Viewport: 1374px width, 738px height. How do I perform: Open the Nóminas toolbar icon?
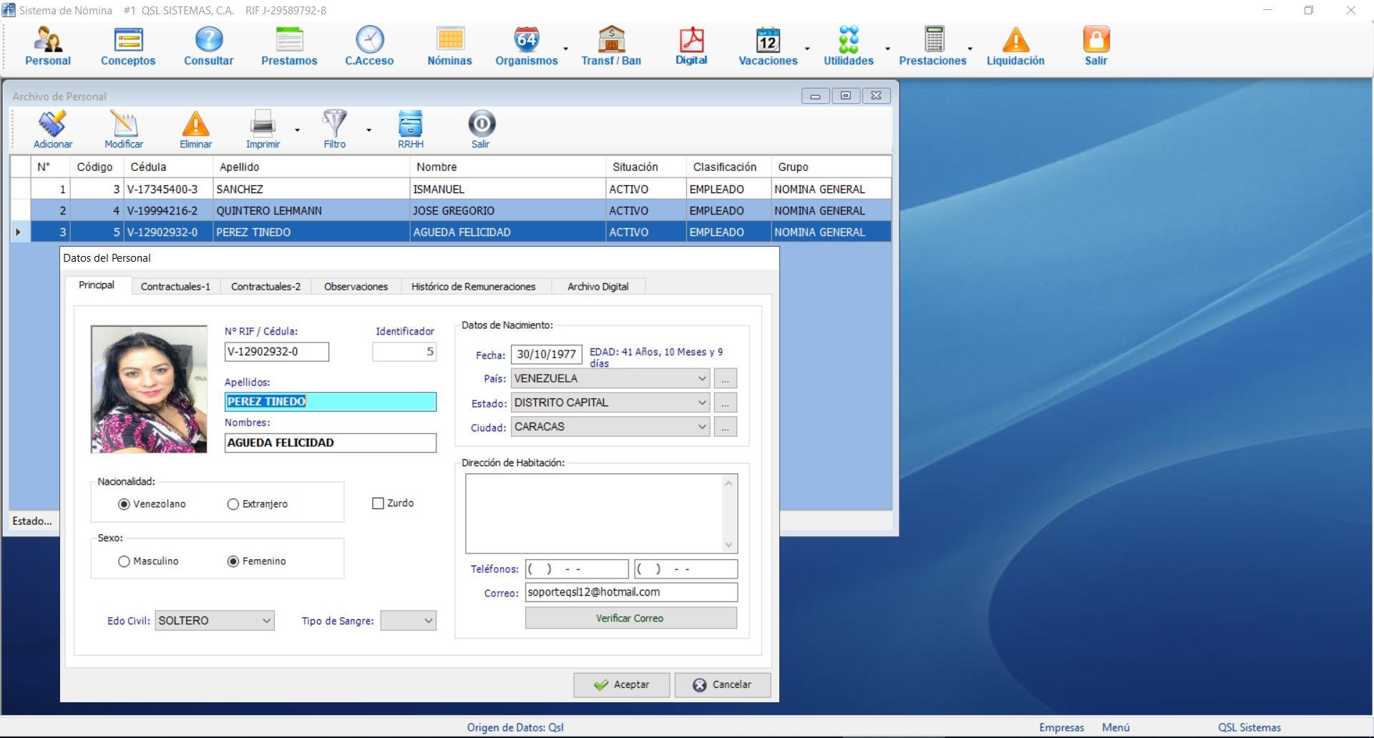point(449,46)
